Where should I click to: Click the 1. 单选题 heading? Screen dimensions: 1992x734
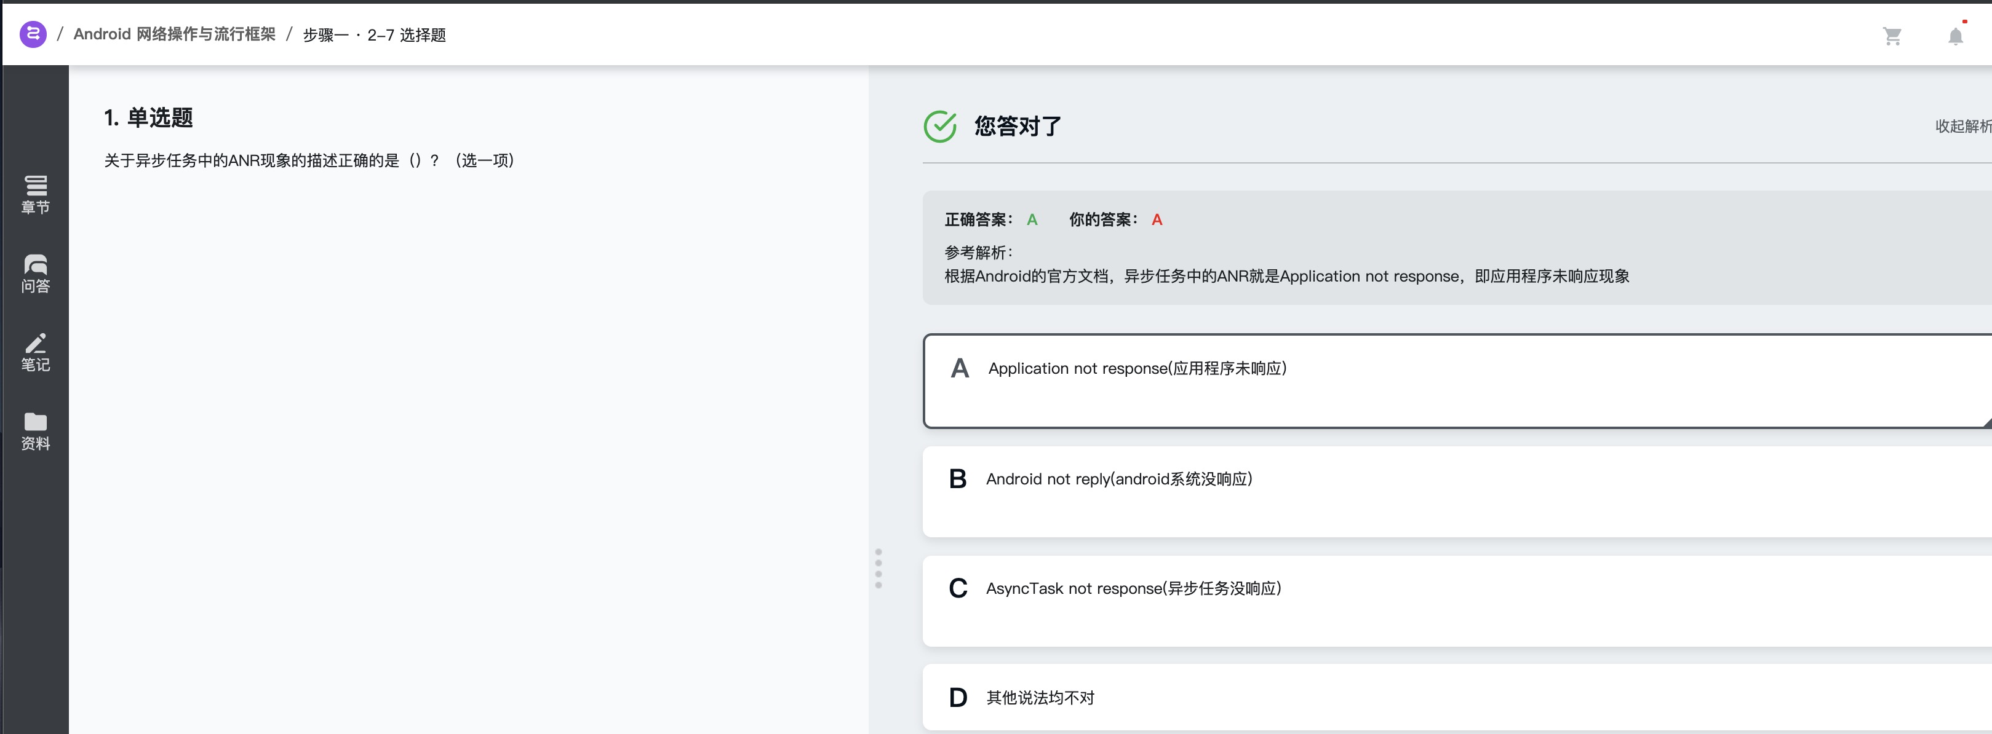tap(148, 117)
